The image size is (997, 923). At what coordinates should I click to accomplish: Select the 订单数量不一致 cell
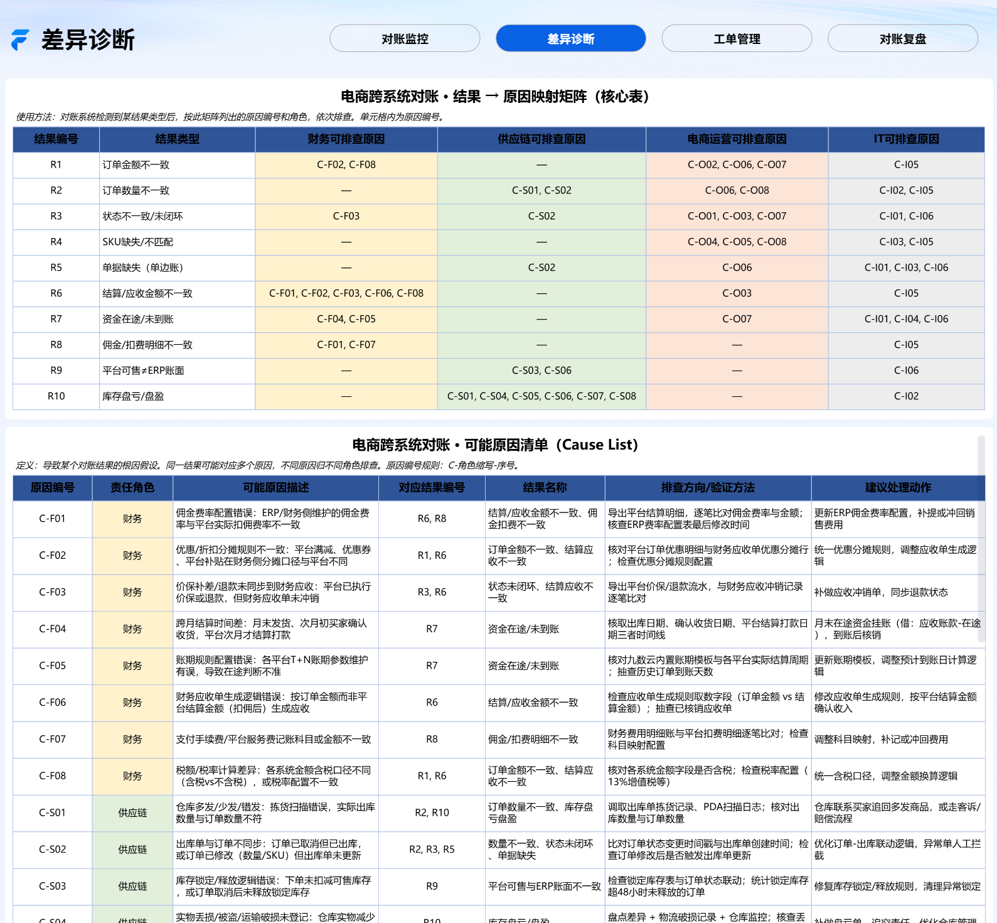click(x=178, y=191)
